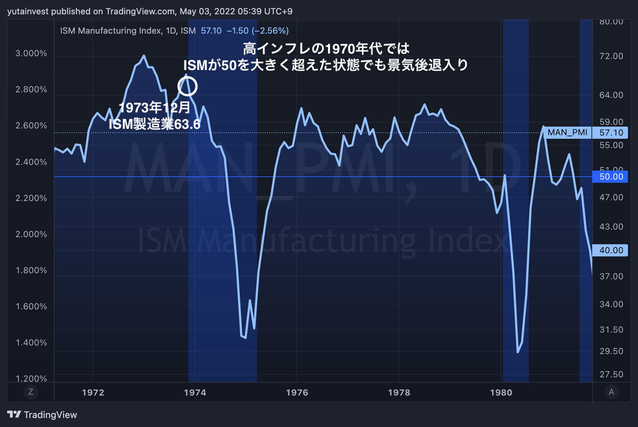Select the 高インフレの1970年代では annotation title
Screen dimensions: 638x427
point(326,49)
